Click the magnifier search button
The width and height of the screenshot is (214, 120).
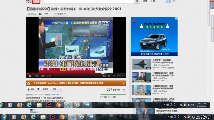137,1
